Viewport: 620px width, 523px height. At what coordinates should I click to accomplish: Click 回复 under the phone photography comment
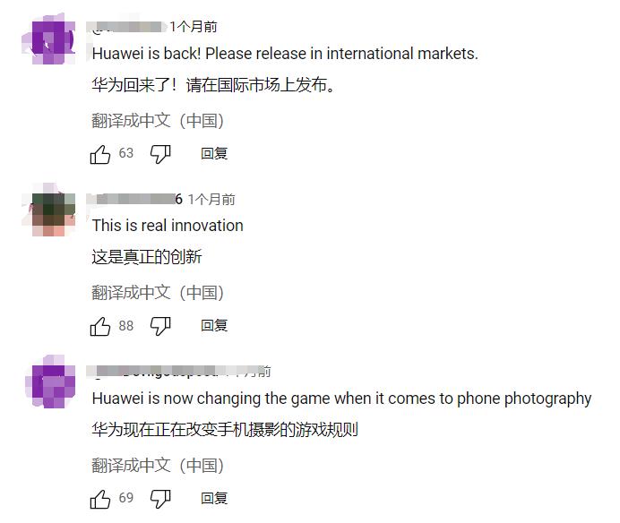[214, 498]
